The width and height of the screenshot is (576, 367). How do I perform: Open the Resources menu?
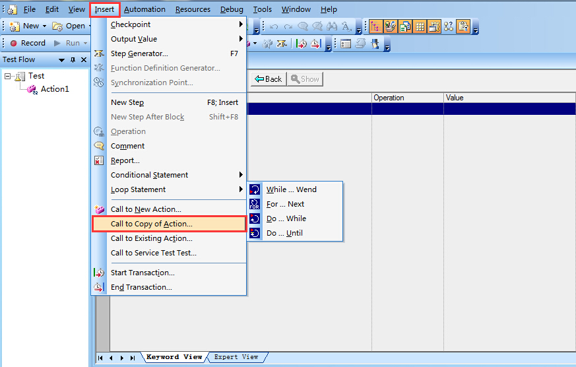[193, 9]
